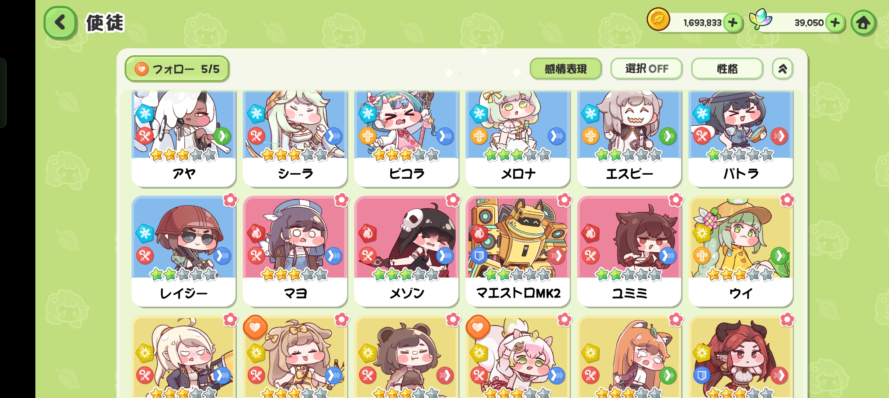Tap the gold coin currency icon

pos(658,19)
